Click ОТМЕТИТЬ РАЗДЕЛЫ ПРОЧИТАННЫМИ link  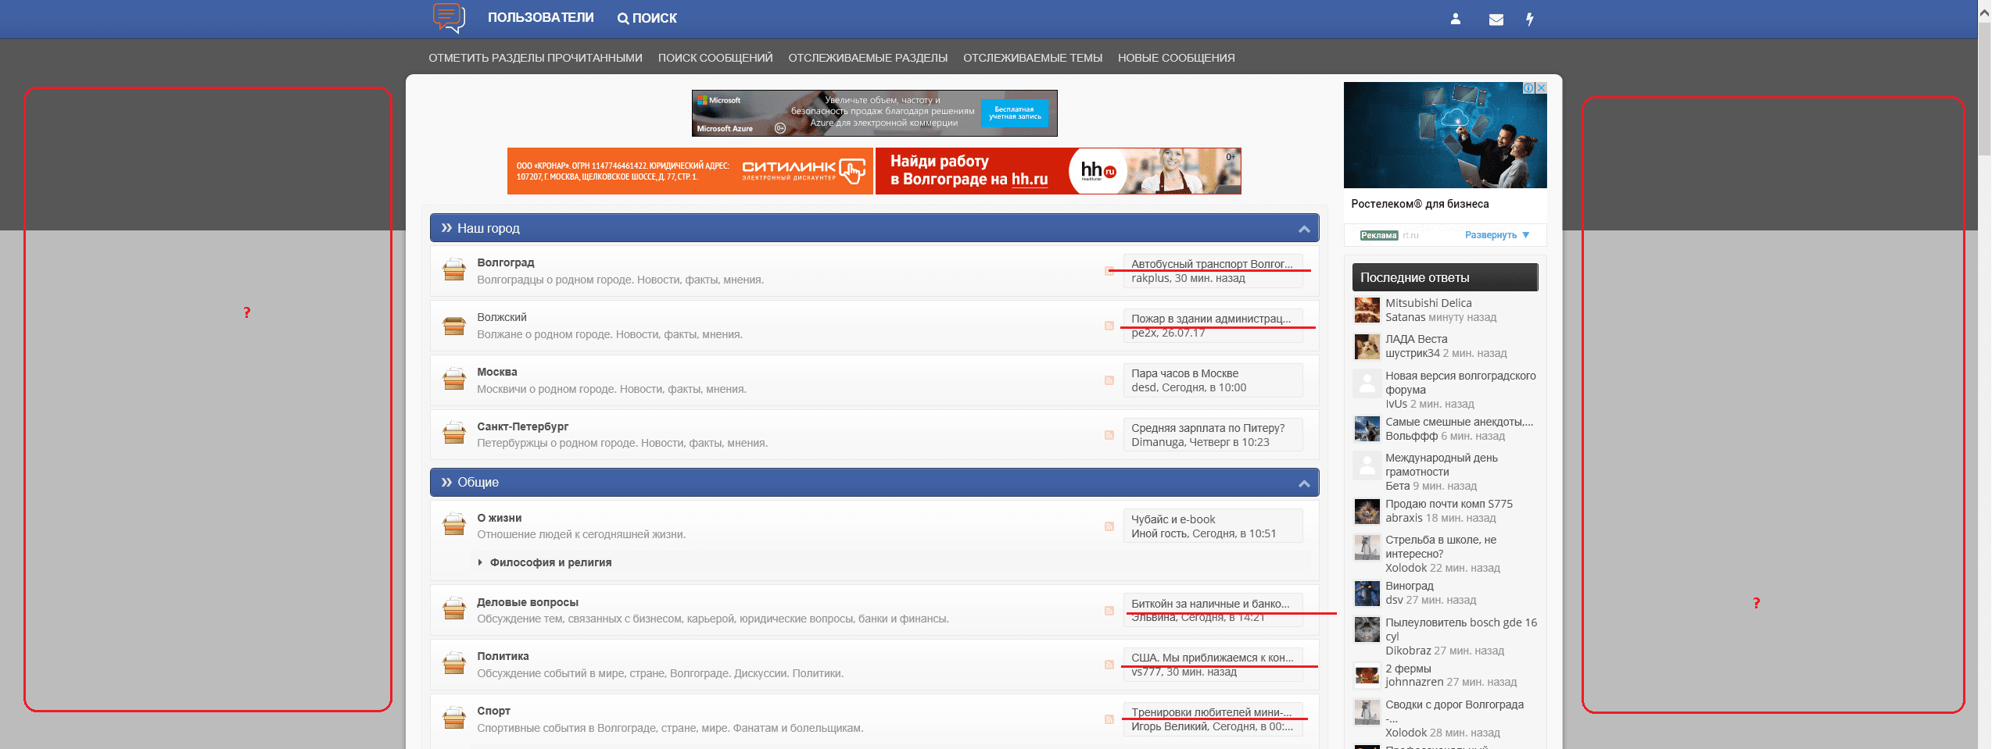pos(535,58)
